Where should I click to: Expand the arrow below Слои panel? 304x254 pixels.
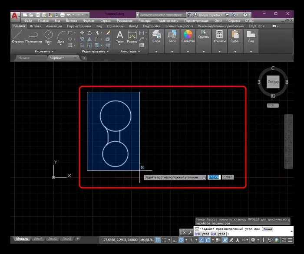pos(156,52)
